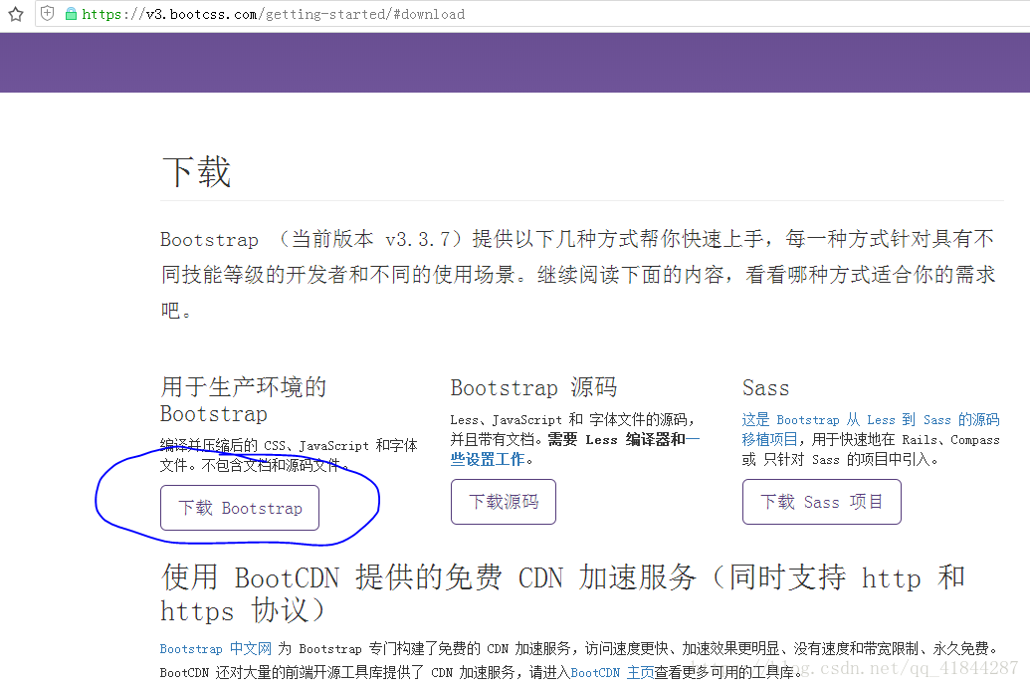
Task: Open the Bootstrap 中文网 link
Action: tap(216, 648)
